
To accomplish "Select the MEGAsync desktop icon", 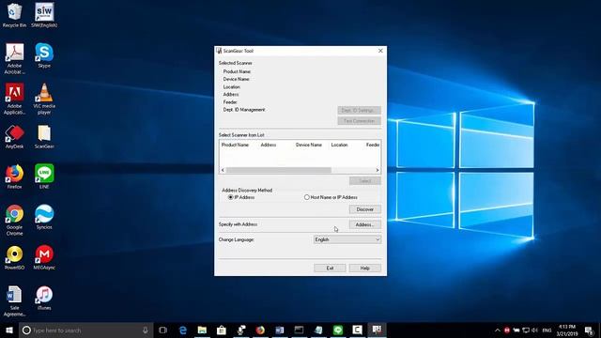I will [44, 257].
